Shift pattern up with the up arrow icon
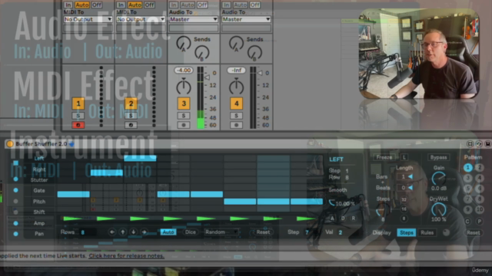 pyautogui.click(x=123, y=232)
